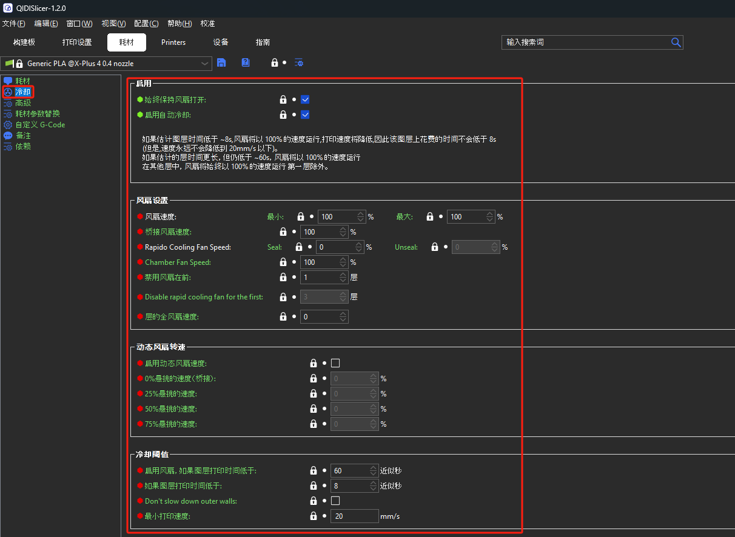Enable 启用动态风扇速度 checkbox
The image size is (735, 537).
click(x=335, y=363)
